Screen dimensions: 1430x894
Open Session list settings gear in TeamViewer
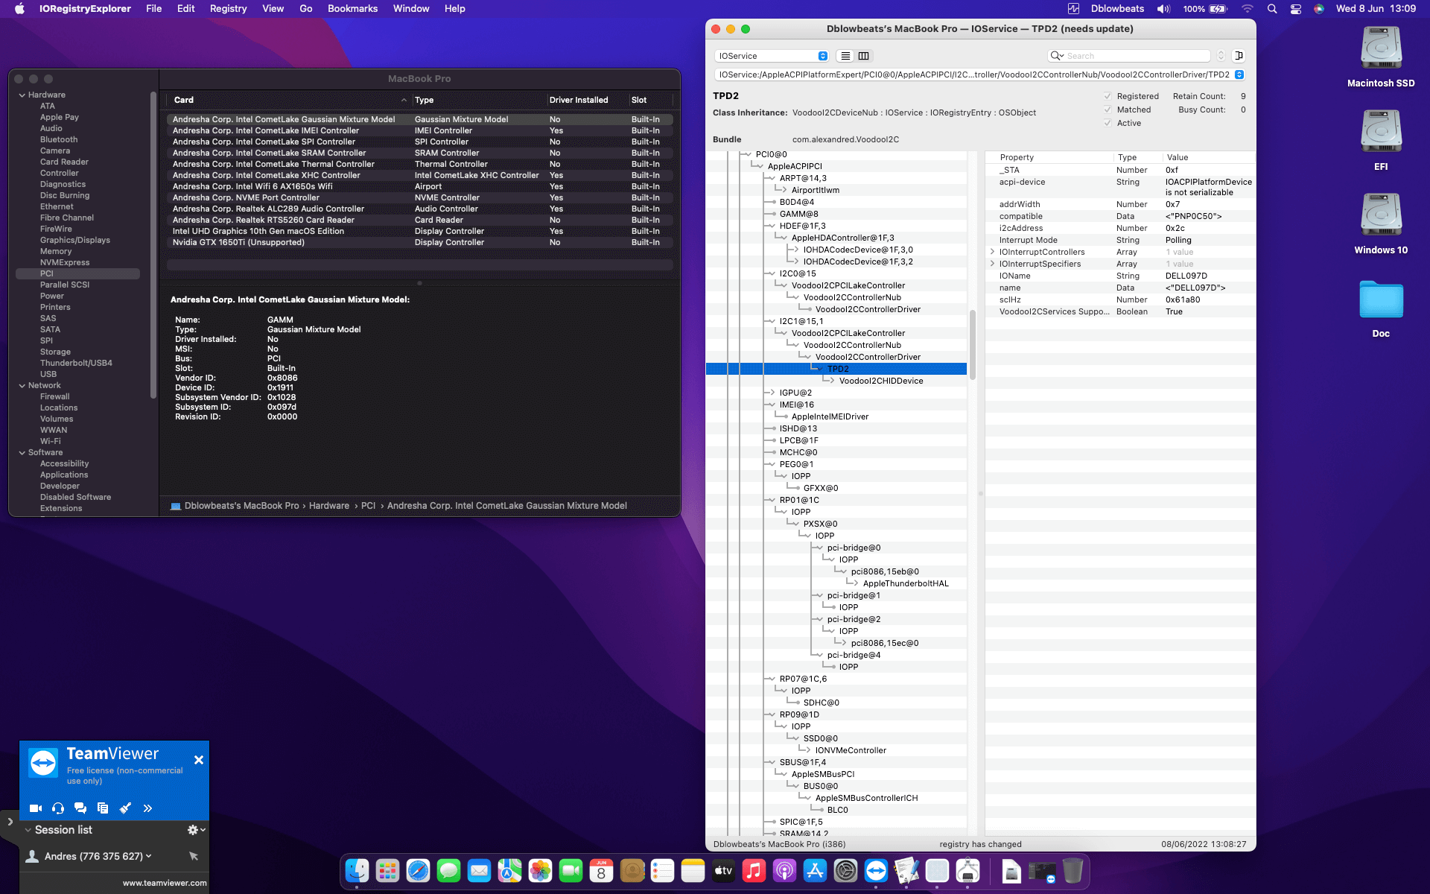193,829
